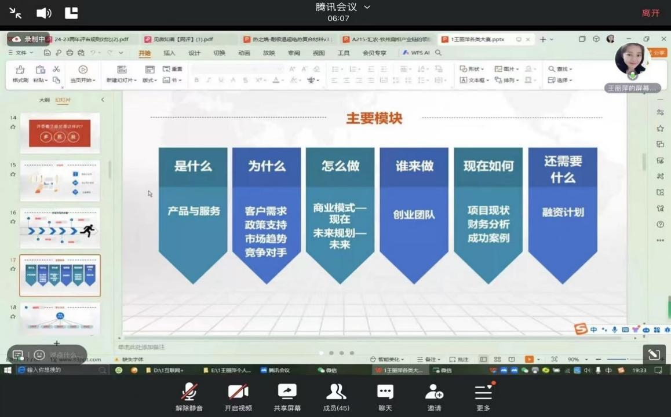
Task: Select slide 16 thumbnail in panel
Action: [x=60, y=228]
